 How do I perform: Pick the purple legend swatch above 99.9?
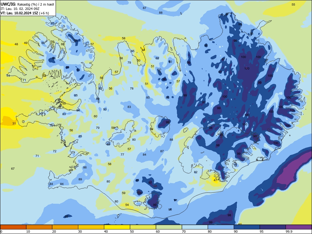click(x=299, y=227)
